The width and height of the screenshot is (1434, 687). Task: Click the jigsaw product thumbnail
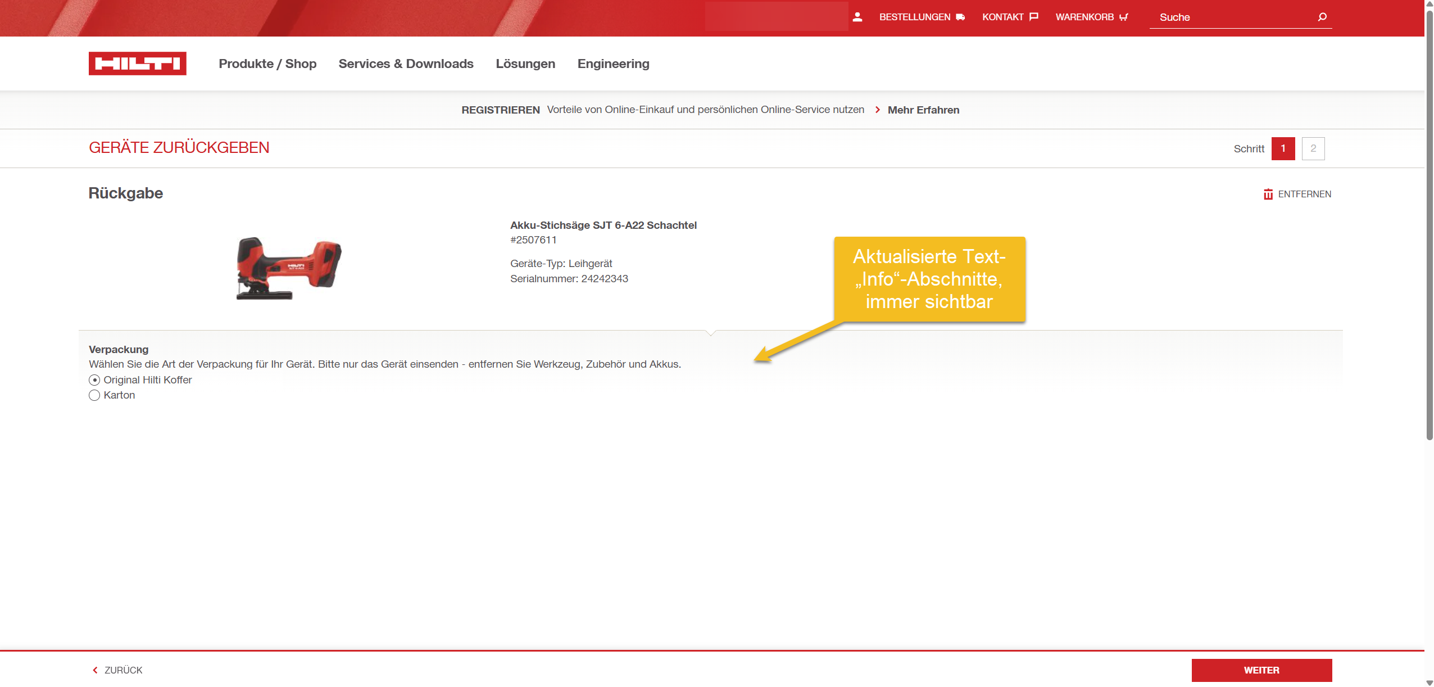289,268
